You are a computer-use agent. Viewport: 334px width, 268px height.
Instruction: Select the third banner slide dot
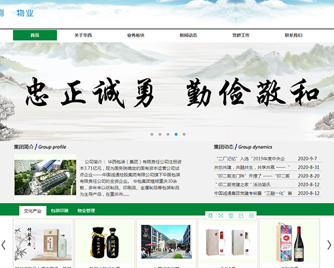click(168, 135)
